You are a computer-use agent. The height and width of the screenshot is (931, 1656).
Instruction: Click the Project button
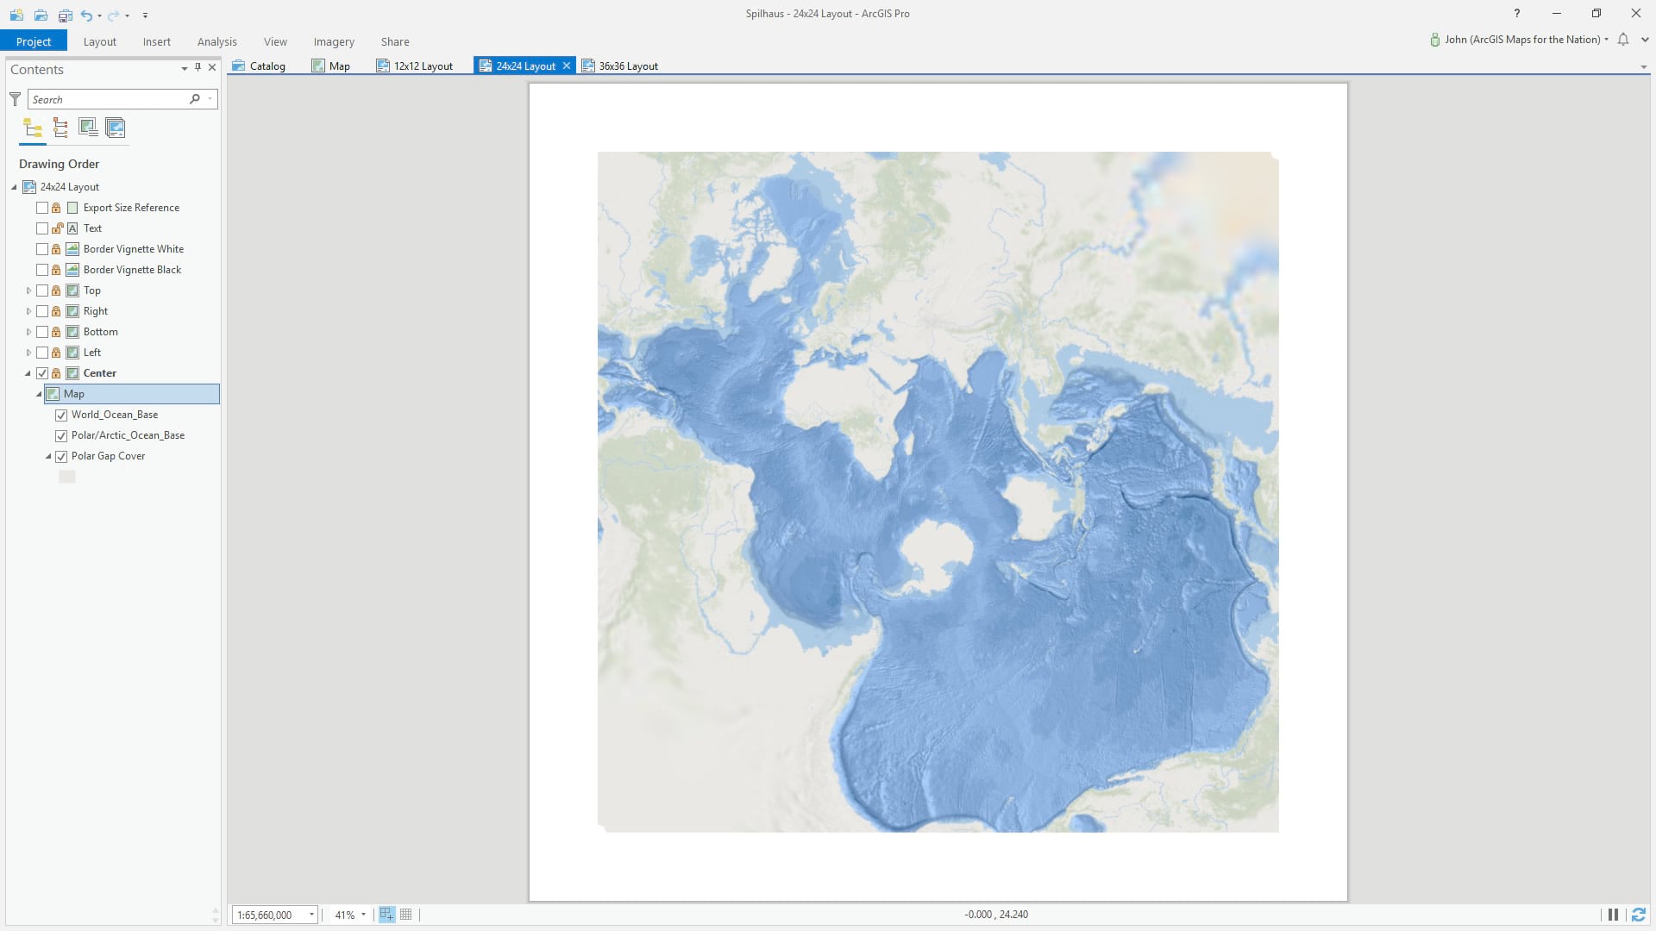tap(34, 41)
